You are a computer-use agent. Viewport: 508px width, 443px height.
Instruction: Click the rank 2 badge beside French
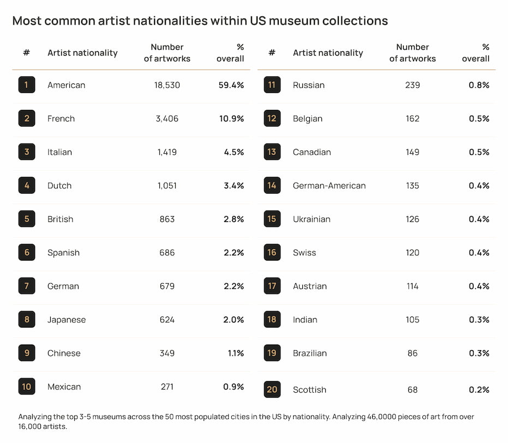tap(26, 118)
